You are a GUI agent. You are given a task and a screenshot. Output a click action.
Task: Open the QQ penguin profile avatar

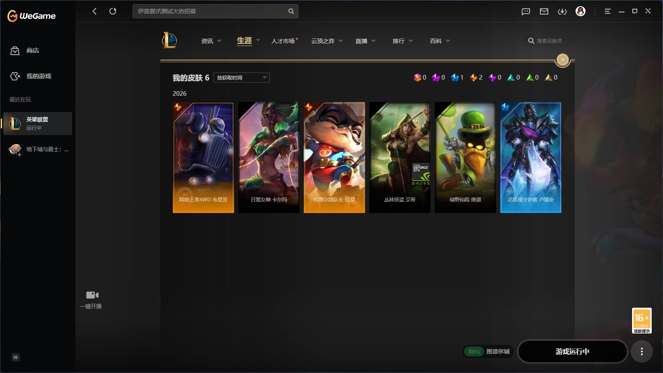tap(581, 11)
